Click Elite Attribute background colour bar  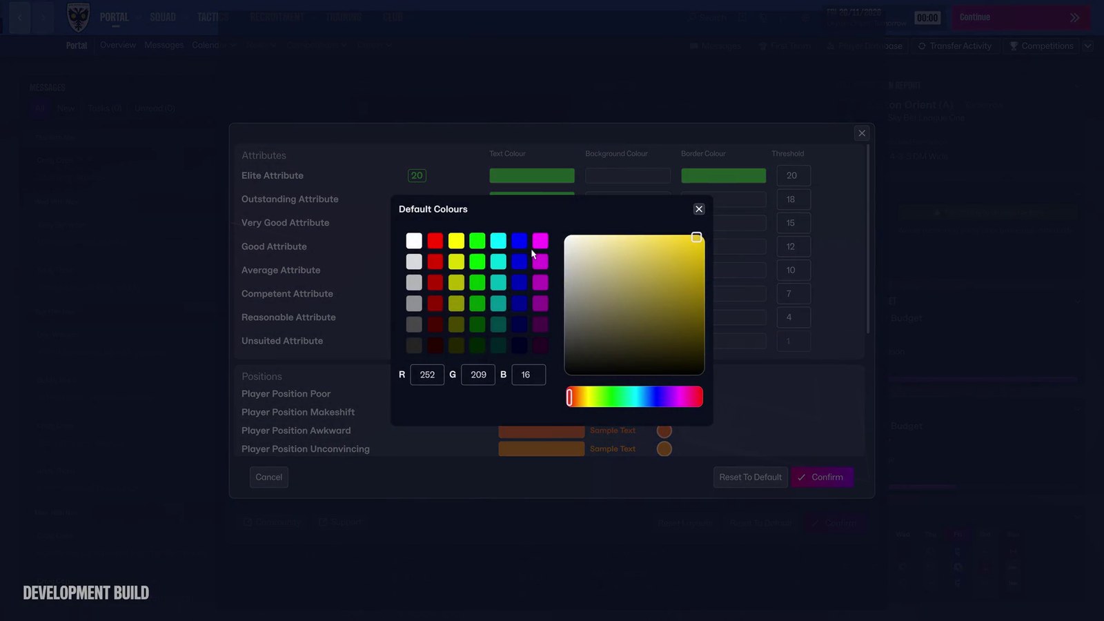pyautogui.click(x=628, y=176)
